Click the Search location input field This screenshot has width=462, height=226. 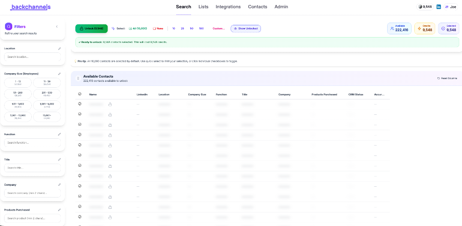pos(32,57)
